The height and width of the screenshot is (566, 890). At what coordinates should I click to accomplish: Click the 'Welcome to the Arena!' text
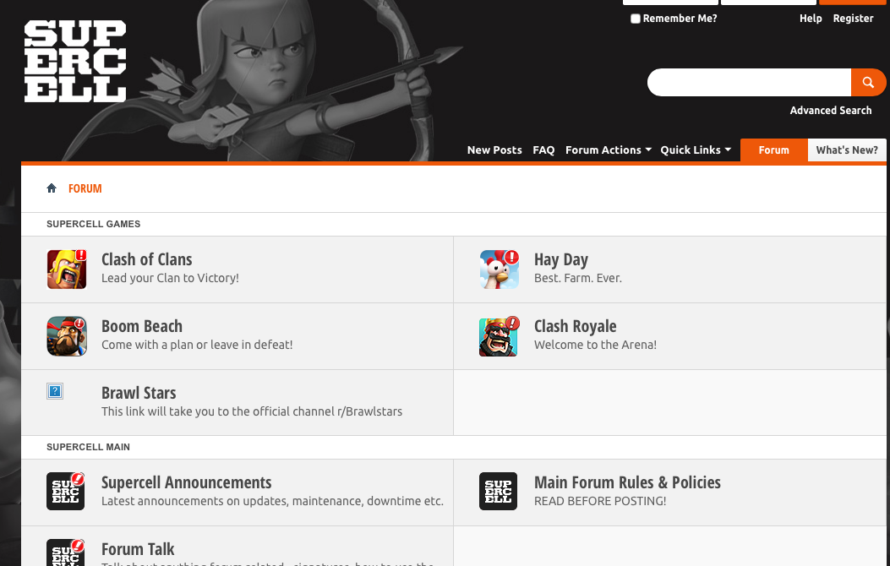595,345
